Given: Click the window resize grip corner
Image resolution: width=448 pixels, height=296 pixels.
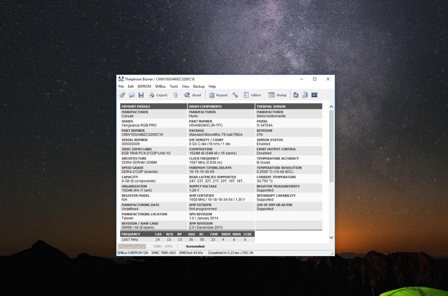Looking at the screenshot, I should coord(332,253).
